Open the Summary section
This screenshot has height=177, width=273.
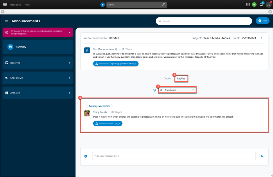[38, 47]
